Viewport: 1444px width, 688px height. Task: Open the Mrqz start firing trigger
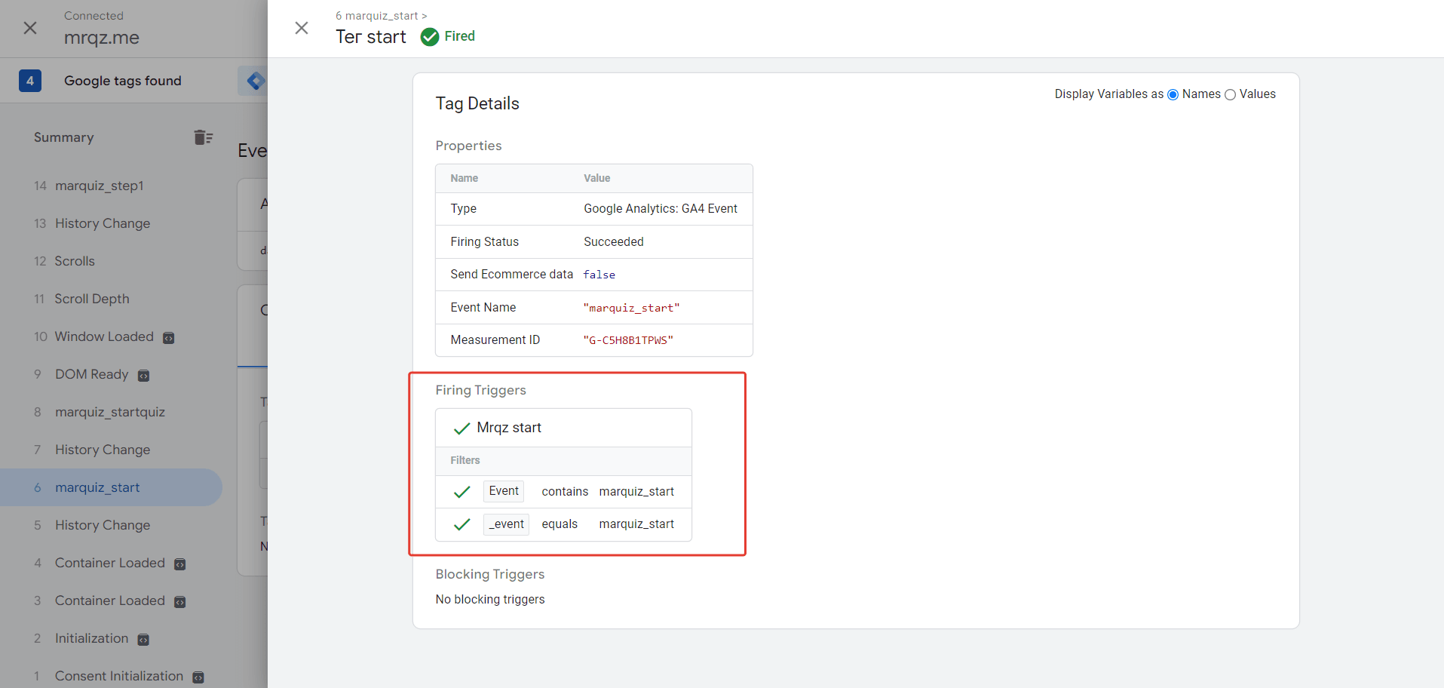509,428
